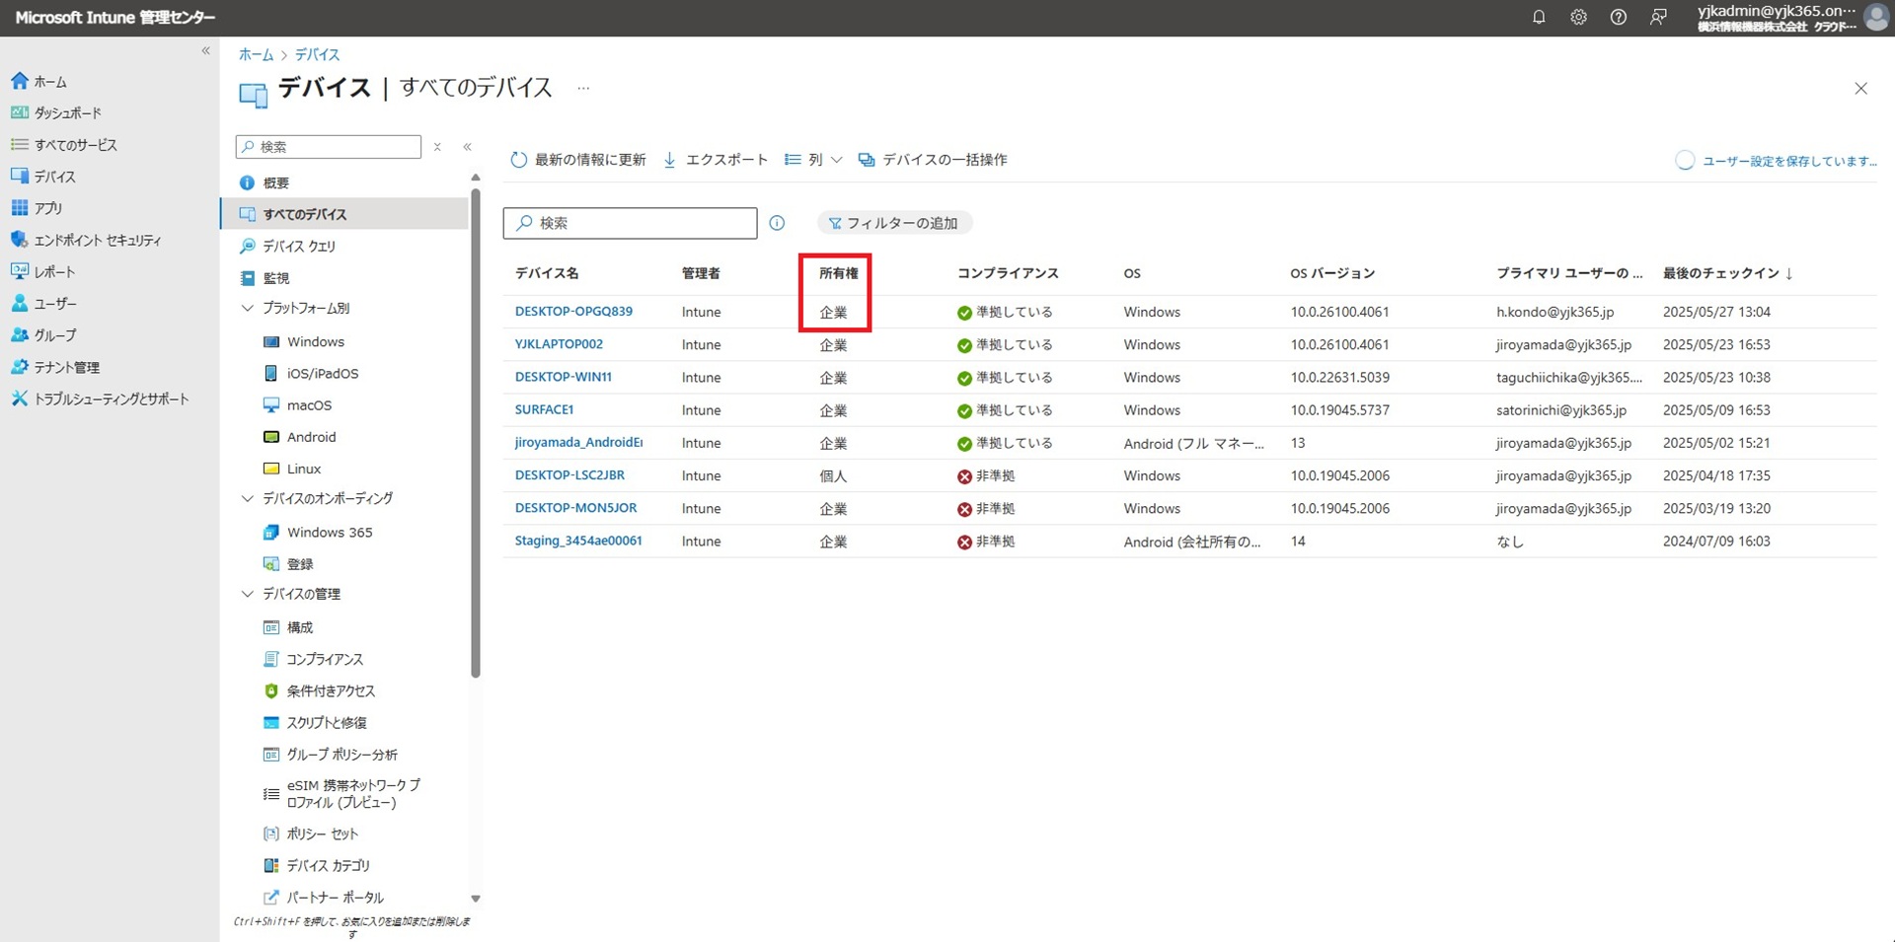Open device DESKTOP-LSC2JBR

[x=569, y=474]
